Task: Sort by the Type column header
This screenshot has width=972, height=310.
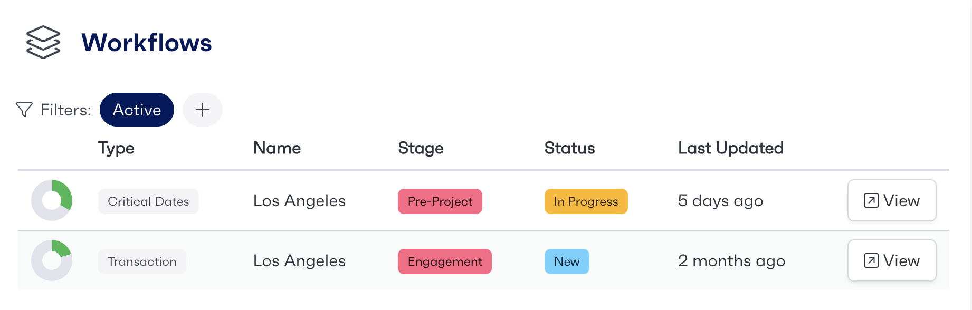Action: (116, 148)
